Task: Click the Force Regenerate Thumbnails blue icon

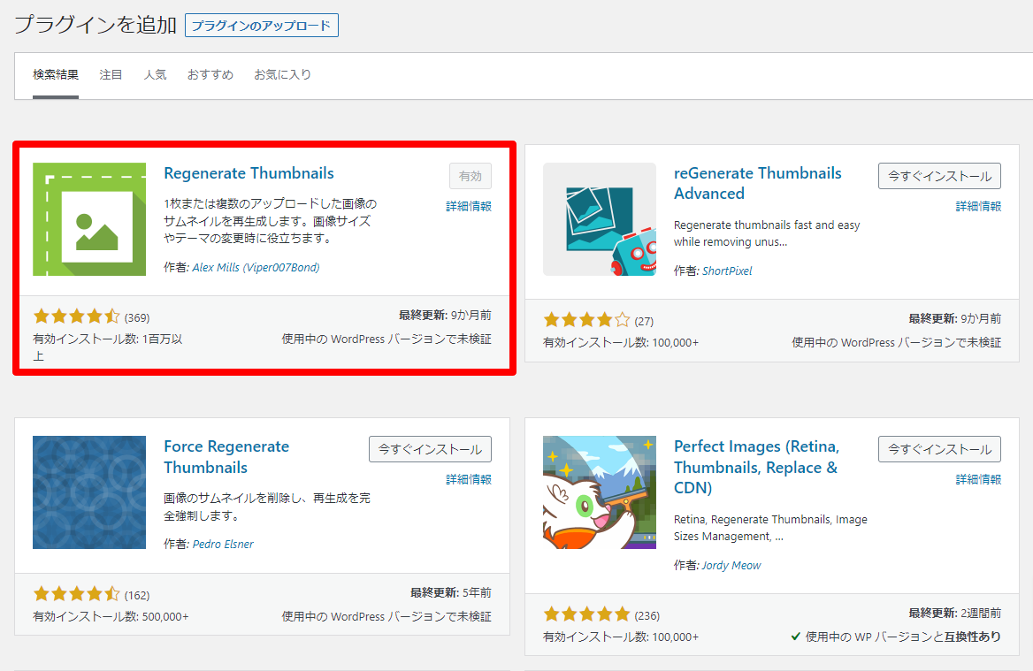Action: click(x=89, y=492)
